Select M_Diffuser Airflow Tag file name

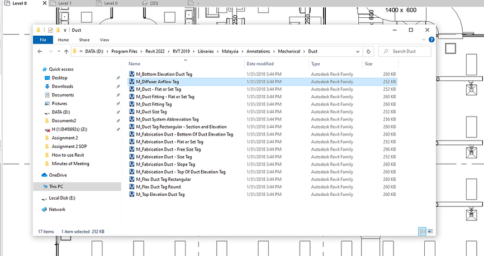[x=158, y=81]
